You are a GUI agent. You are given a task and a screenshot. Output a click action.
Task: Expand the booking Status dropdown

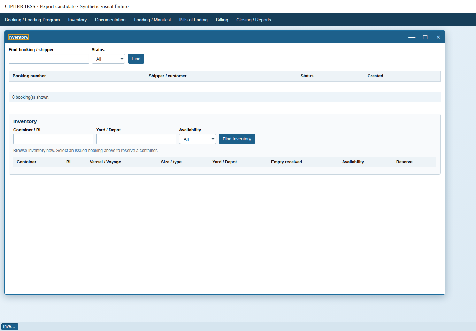pos(108,59)
